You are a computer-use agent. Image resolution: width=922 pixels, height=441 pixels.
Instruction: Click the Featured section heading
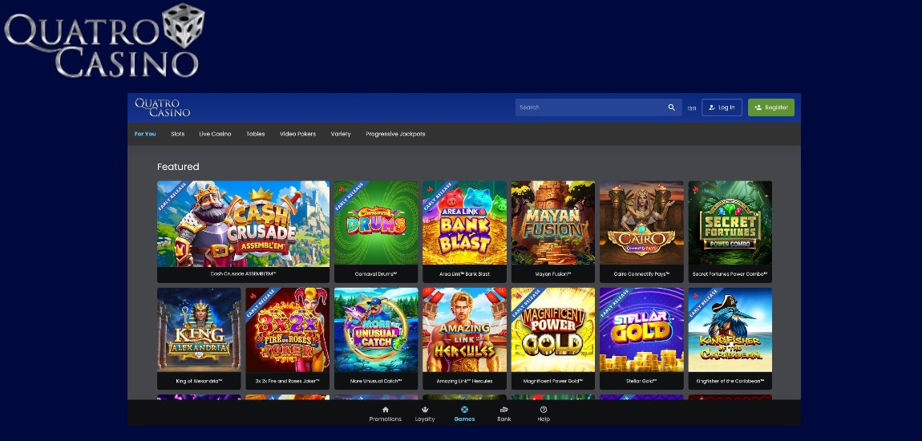coord(178,167)
